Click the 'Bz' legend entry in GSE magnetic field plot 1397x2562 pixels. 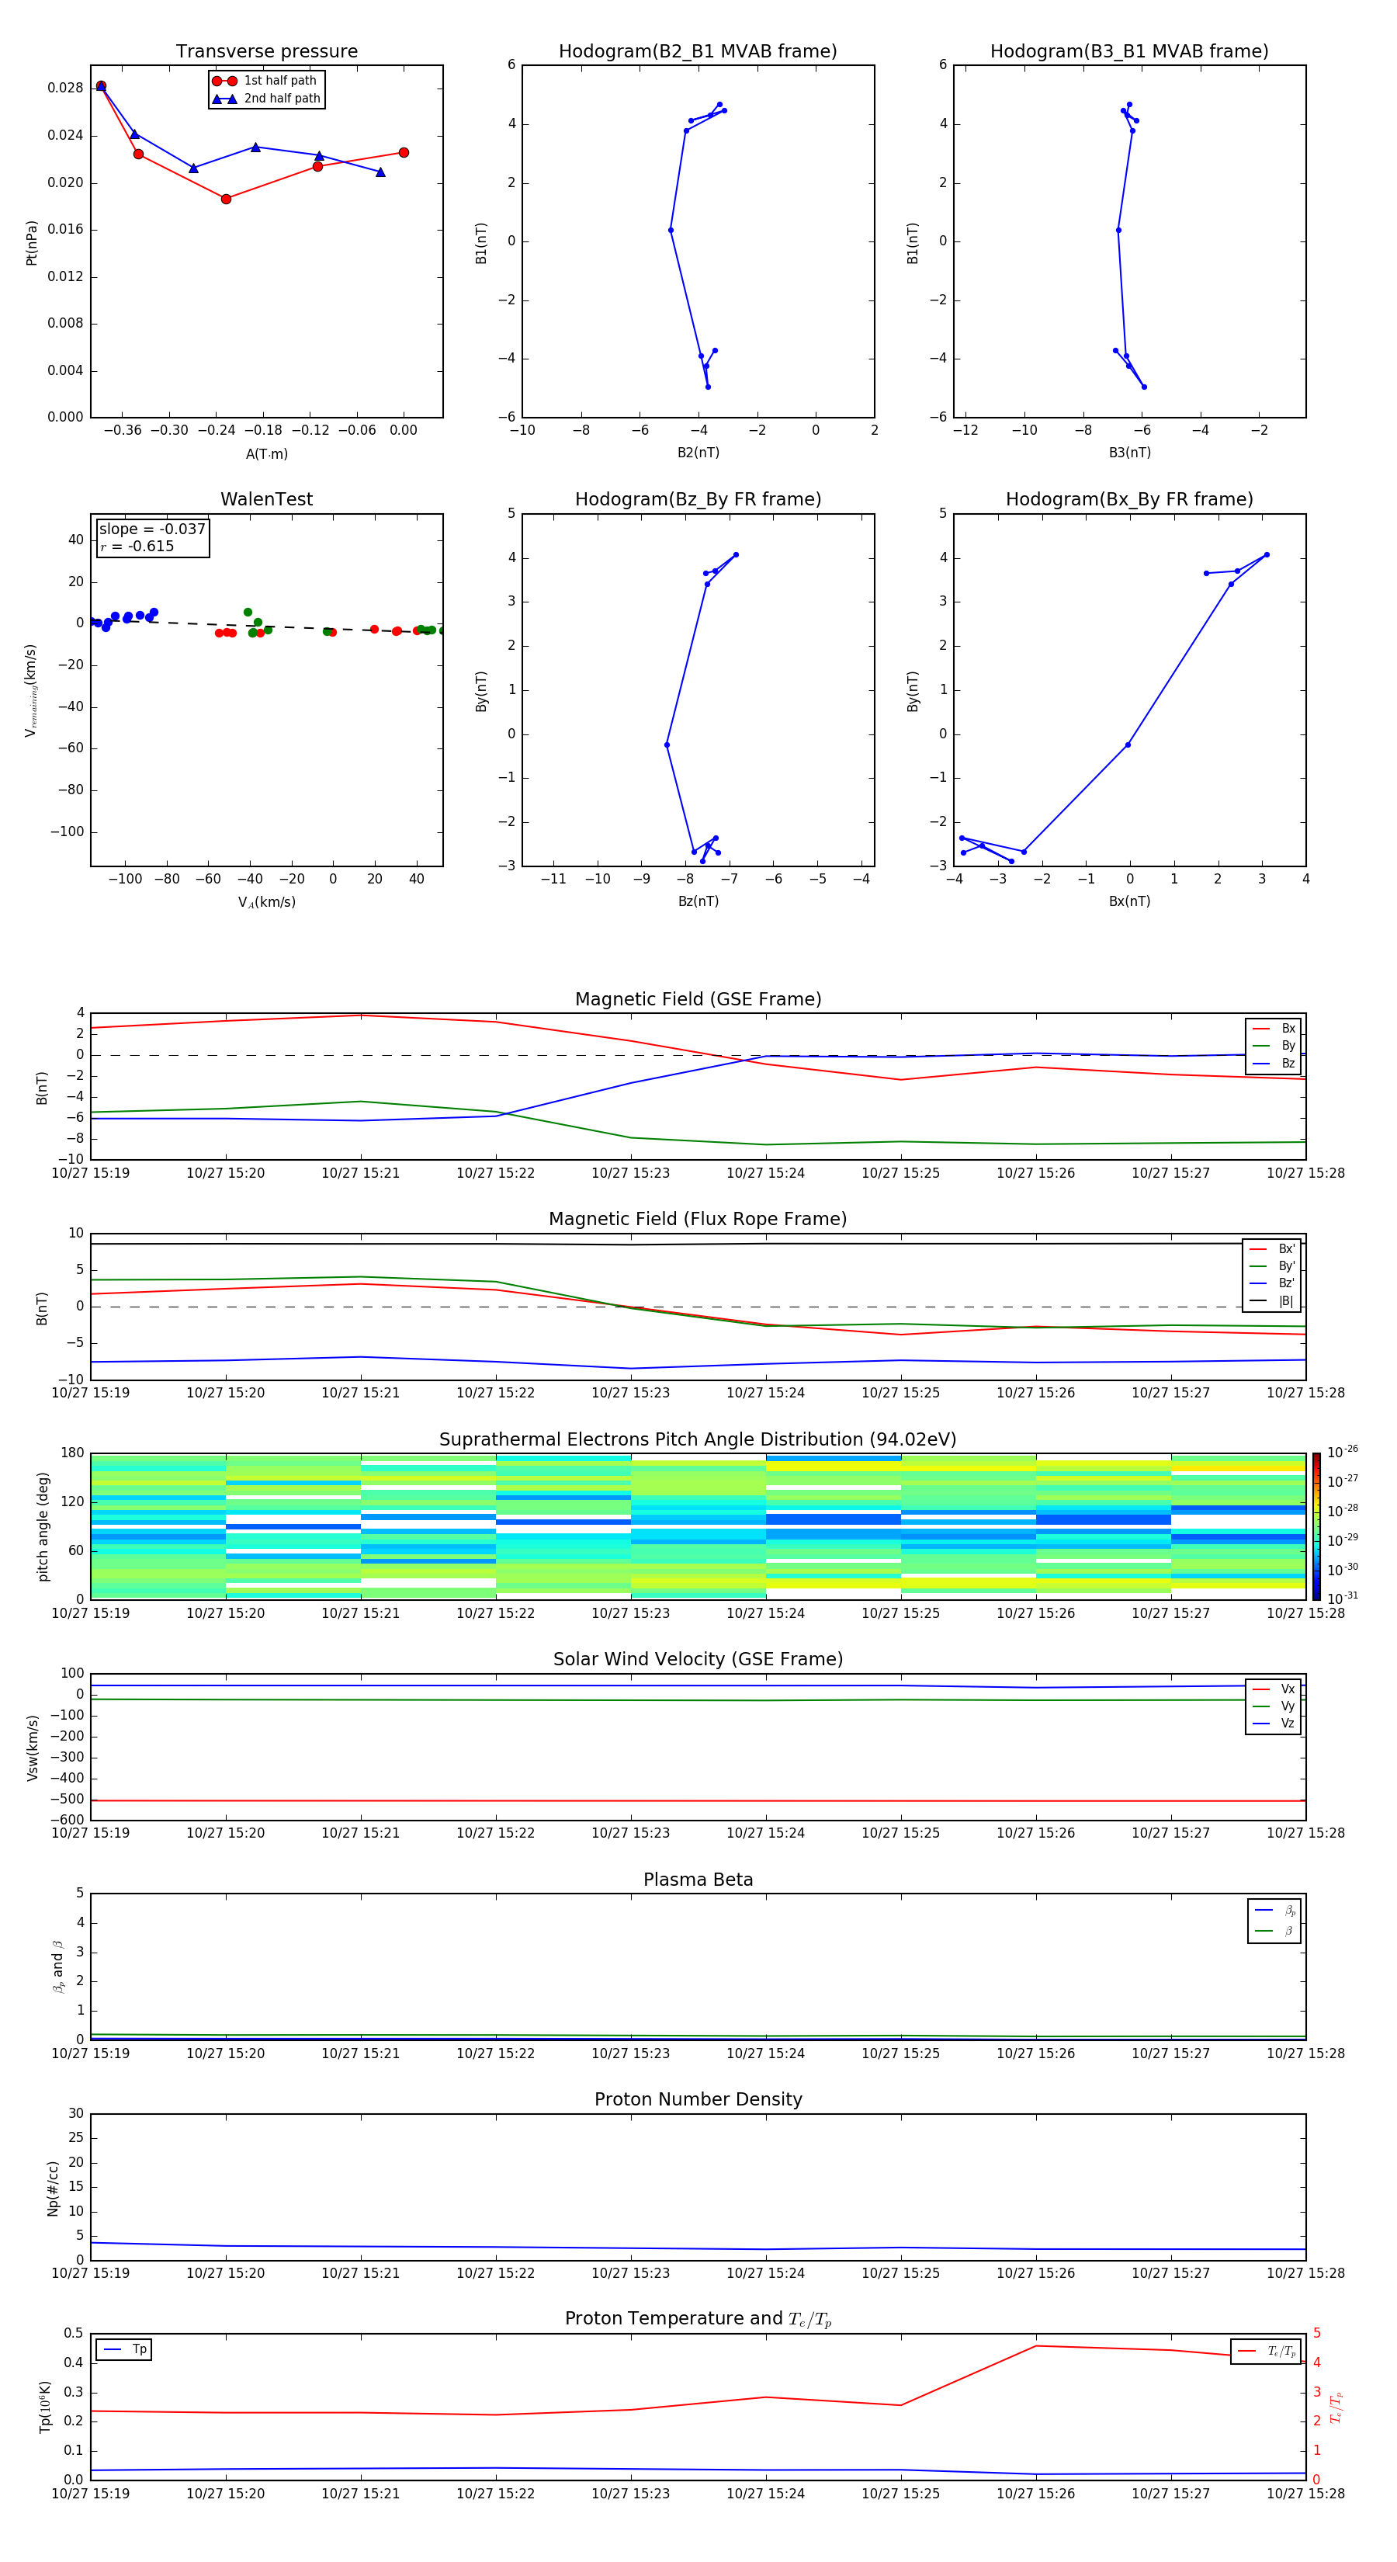tap(1274, 1063)
